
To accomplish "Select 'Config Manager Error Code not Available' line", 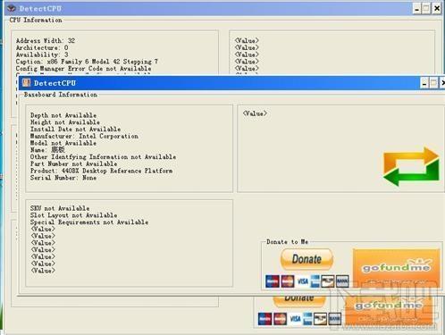I will point(83,69).
